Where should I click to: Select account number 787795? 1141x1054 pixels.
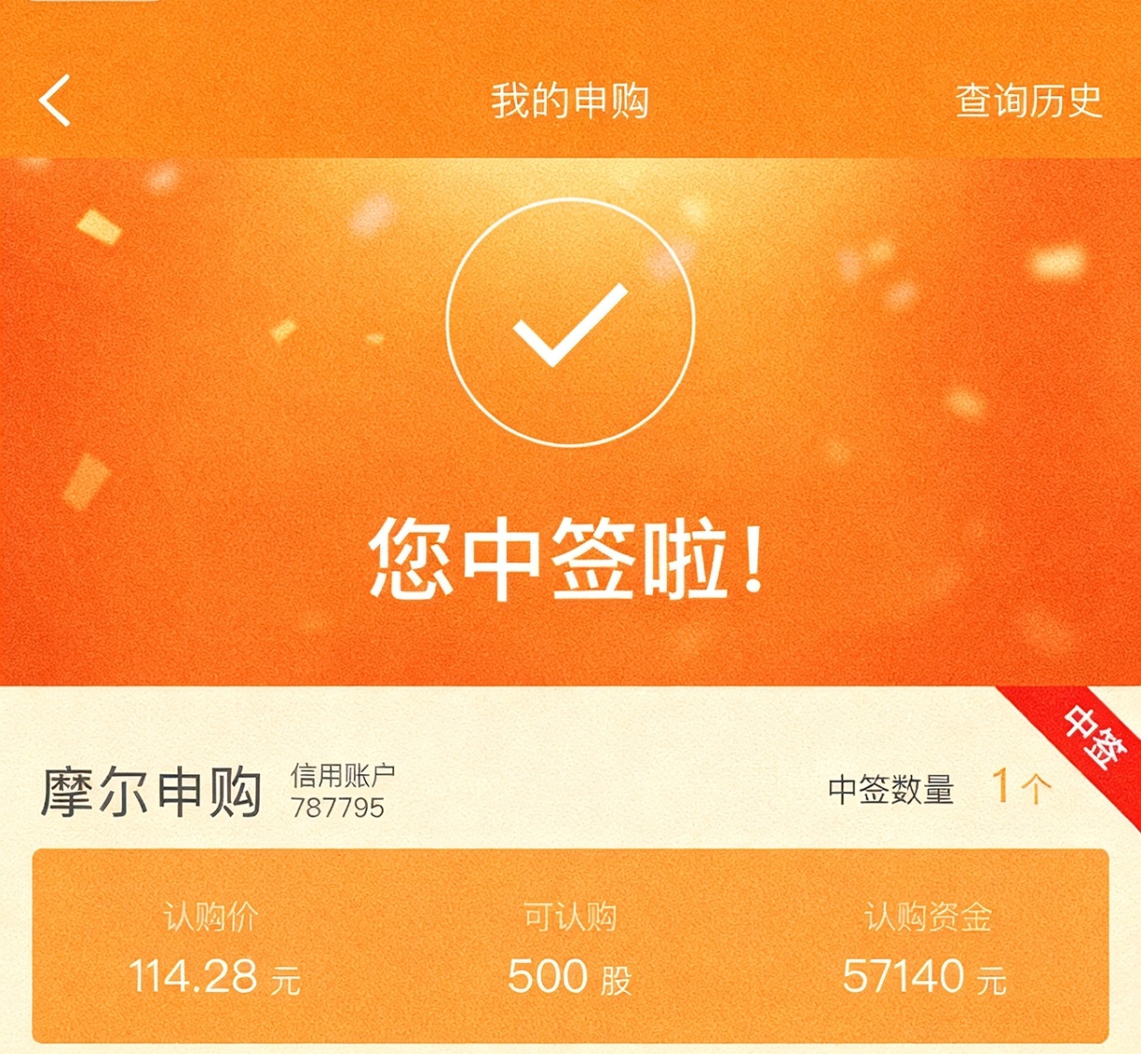coord(338,807)
